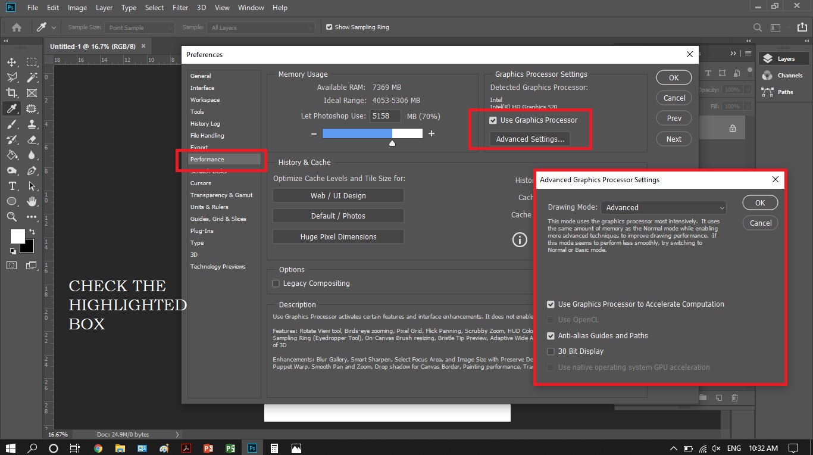Select the Pen tool
This screenshot has width=813, height=455.
coord(32,170)
